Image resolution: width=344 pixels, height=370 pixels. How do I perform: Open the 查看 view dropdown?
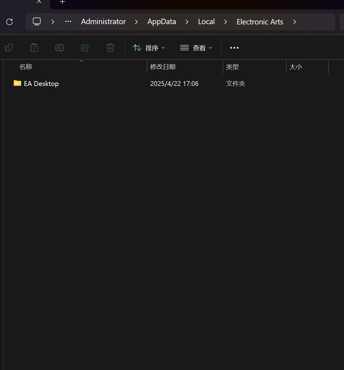(196, 48)
